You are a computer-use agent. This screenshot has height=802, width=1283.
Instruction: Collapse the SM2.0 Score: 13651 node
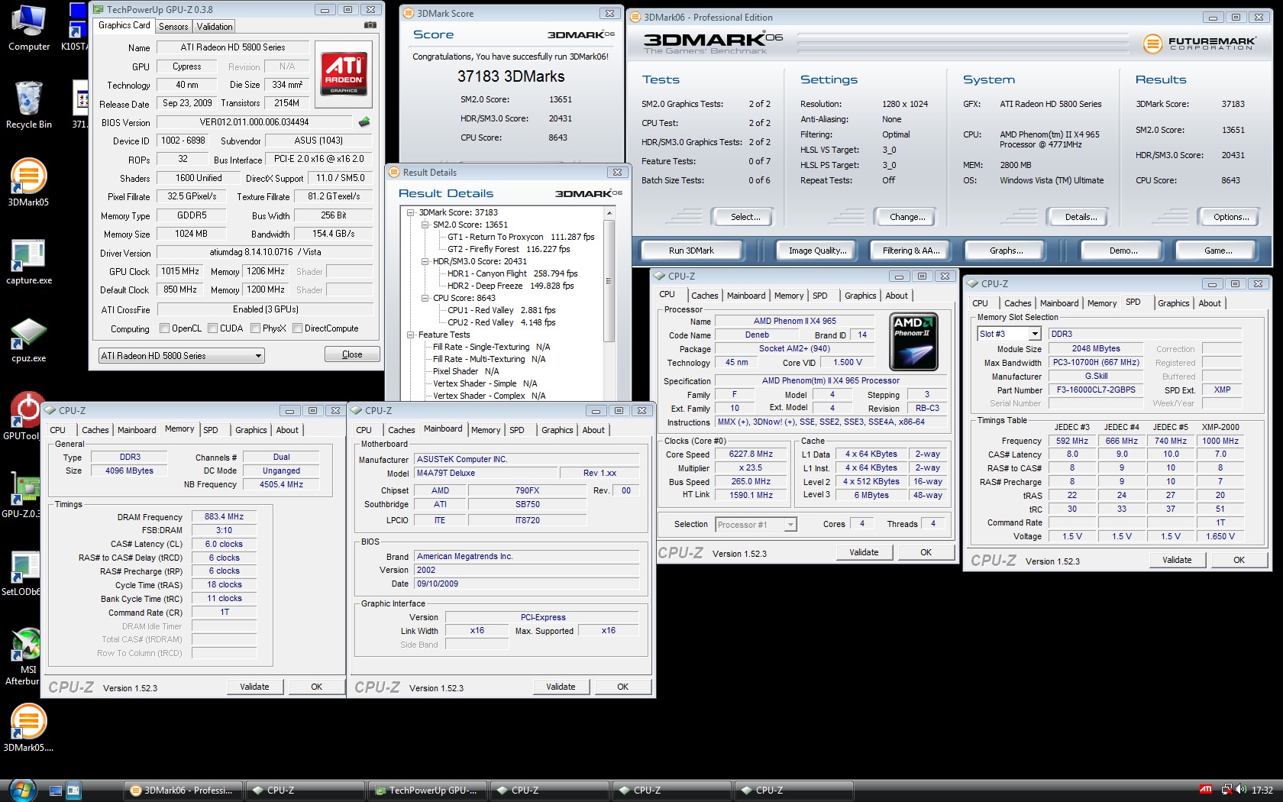coord(425,225)
